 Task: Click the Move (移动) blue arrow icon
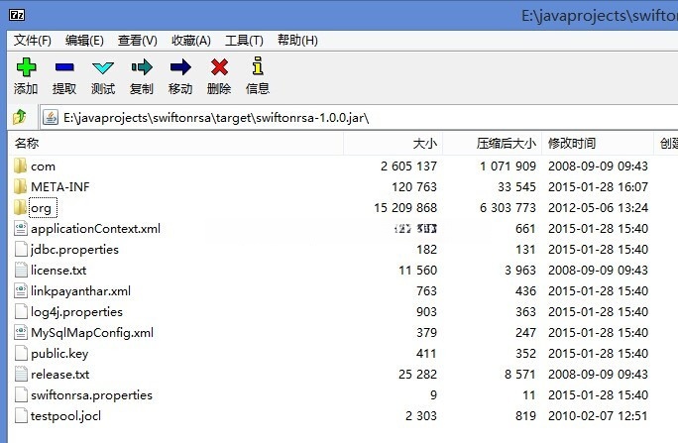click(180, 67)
